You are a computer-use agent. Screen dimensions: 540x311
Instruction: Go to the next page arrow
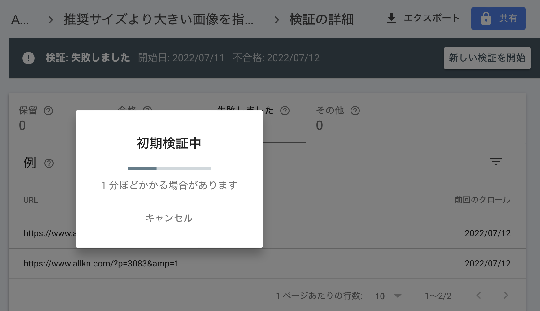pos(506,295)
